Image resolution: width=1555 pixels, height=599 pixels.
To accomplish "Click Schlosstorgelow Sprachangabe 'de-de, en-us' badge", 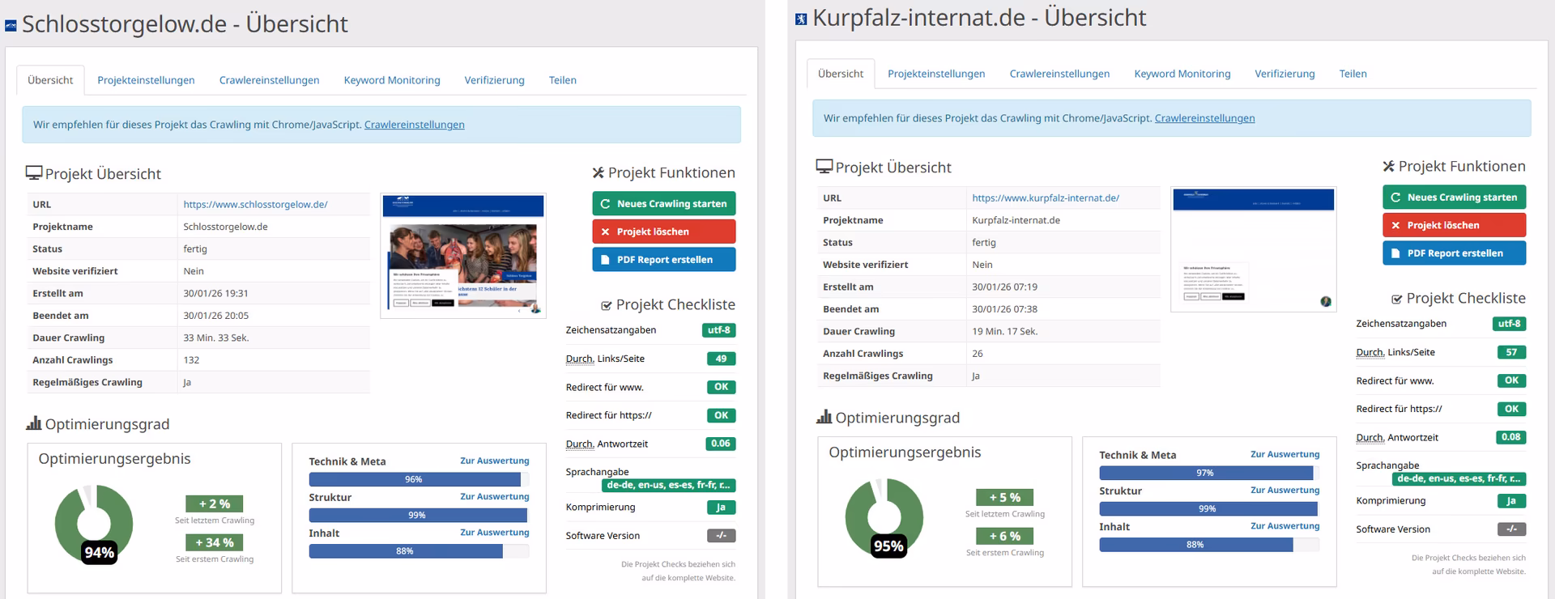I will (668, 485).
